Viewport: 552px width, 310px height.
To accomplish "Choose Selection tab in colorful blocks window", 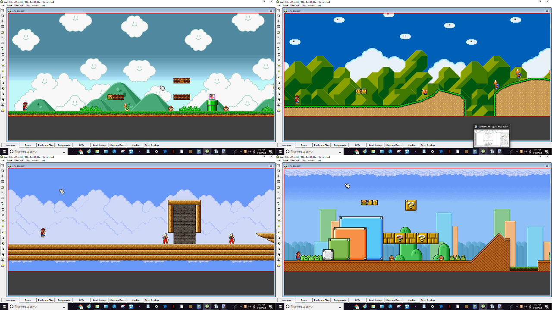I will click(286, 300).
